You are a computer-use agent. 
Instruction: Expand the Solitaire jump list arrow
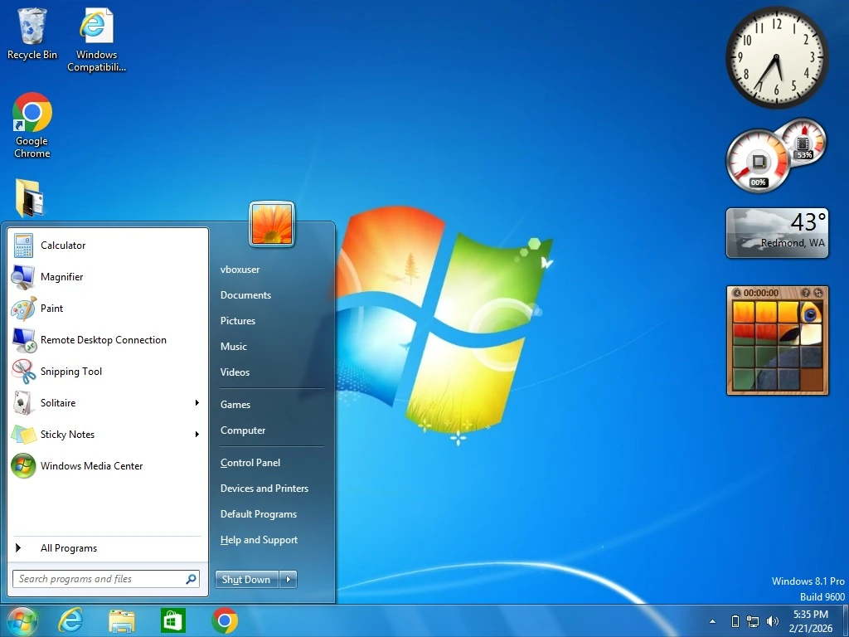point(197,403)
